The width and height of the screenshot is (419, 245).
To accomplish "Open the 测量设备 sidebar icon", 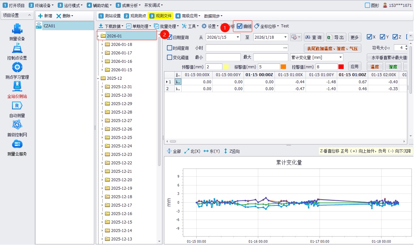I will 17,29.
